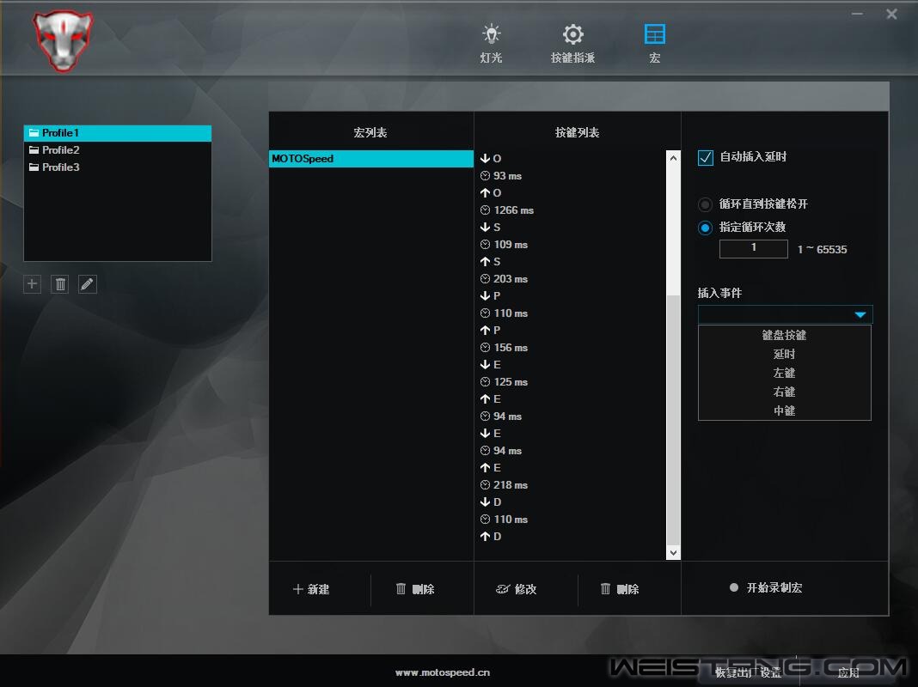Choose 延时 from insert event list
This screenshot has width=918, height=687.
coord(785,354)
